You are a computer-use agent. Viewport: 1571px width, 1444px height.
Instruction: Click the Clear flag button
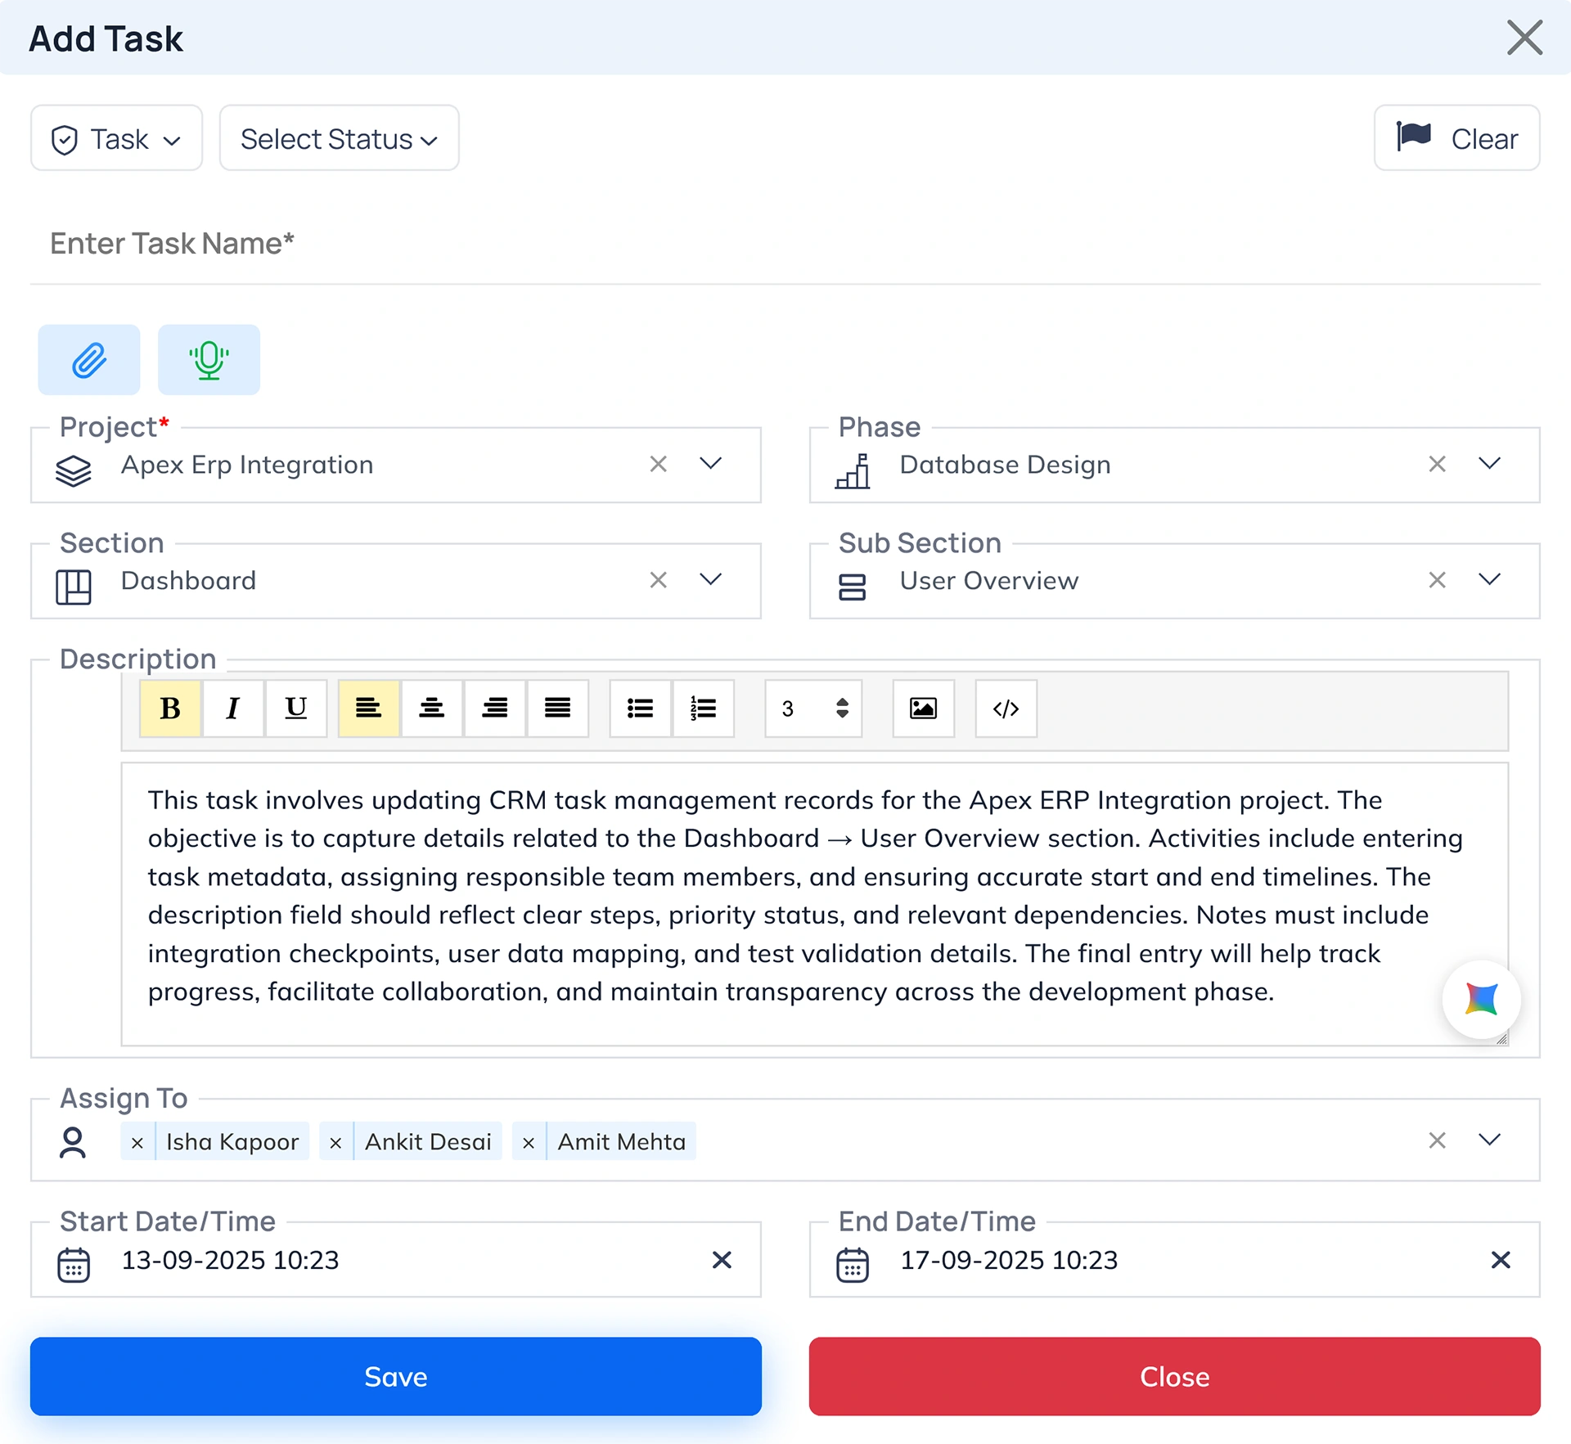(x=1456, y=138)
